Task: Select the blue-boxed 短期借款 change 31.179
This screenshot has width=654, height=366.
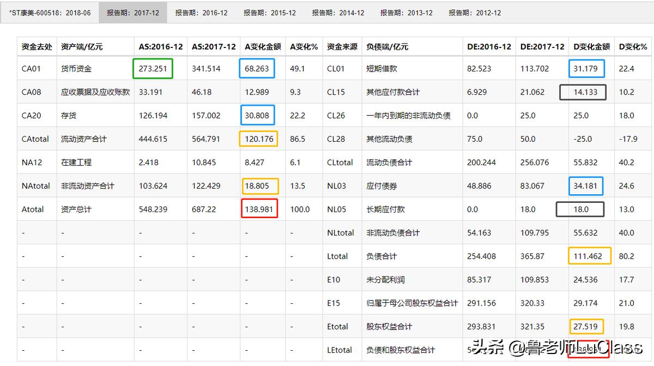Action: tap(585, 68)
